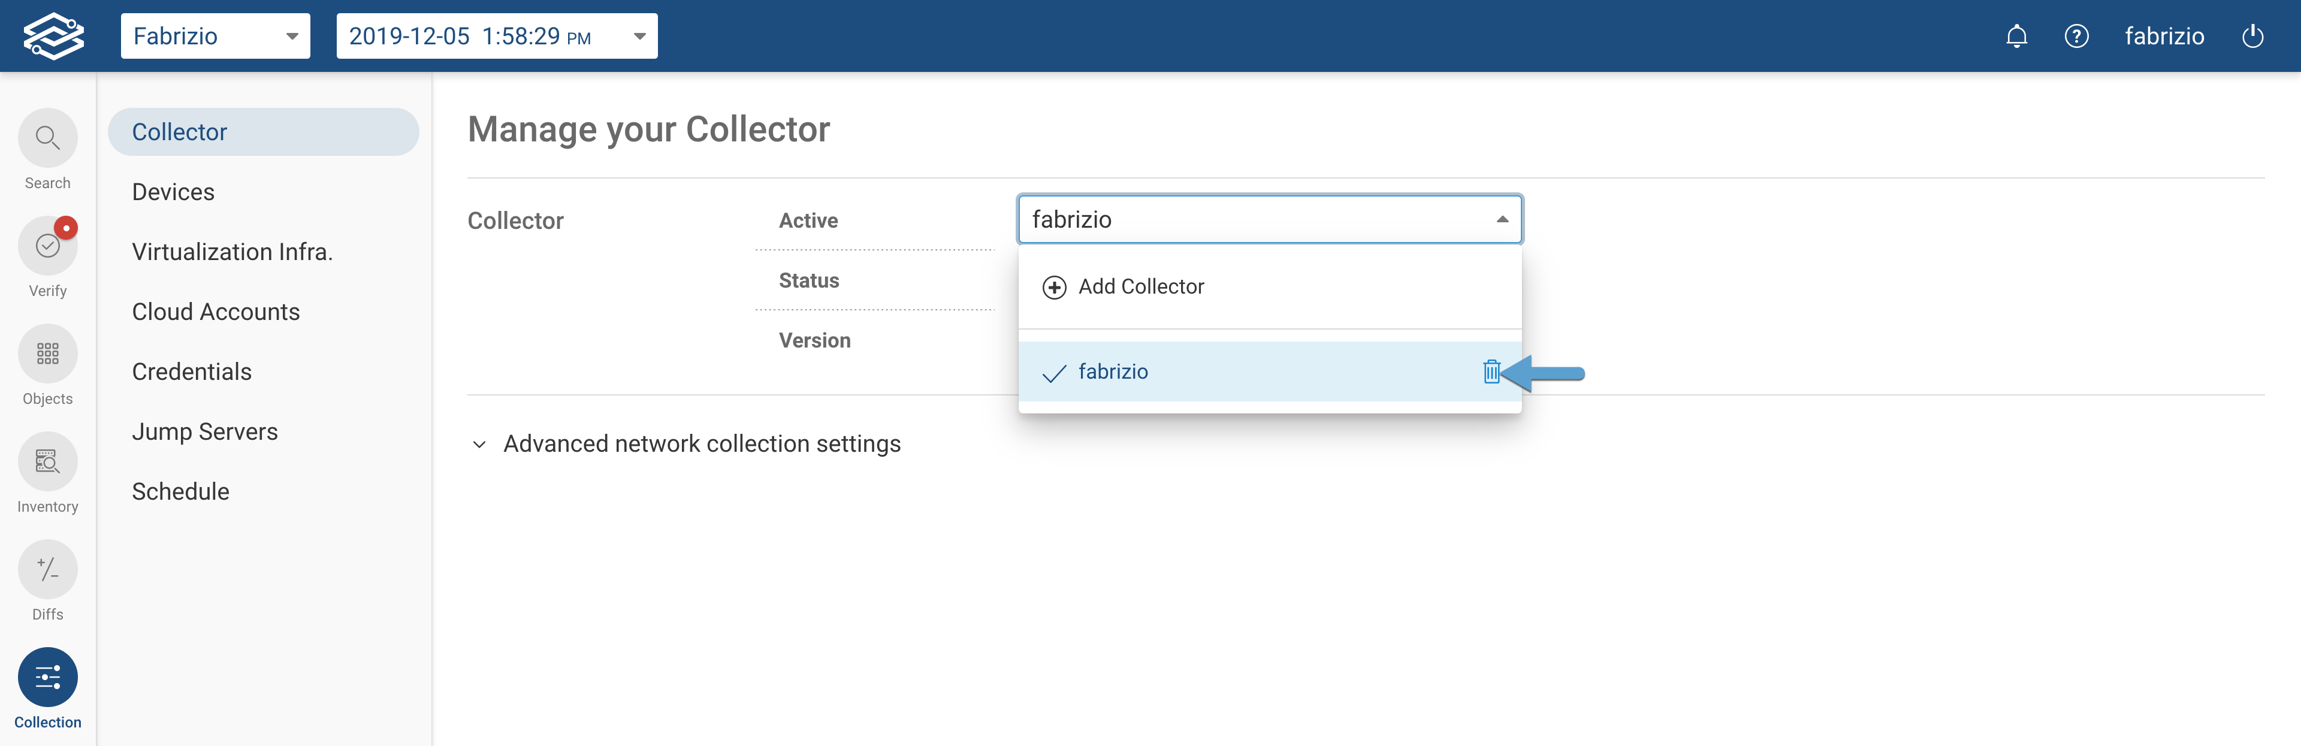Open the Fabrizio snapshot dropdown
Screen dimensions: 2301x746
point(215,36)
